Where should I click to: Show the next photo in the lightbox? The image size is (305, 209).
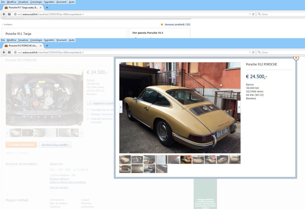(239, 107)
